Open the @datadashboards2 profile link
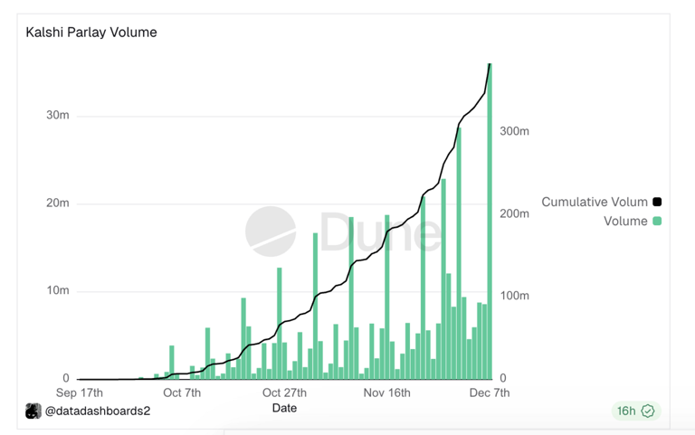This screenshot has height=435, width=695. point(98,411)
